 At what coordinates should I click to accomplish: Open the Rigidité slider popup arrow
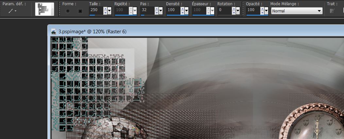pyautogui.click(x=135, y=10)
